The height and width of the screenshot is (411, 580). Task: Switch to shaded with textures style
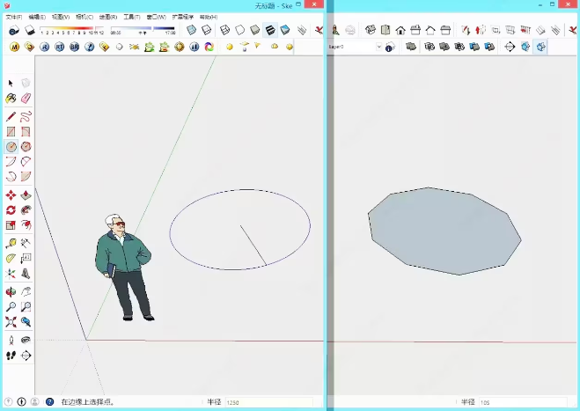270,30
